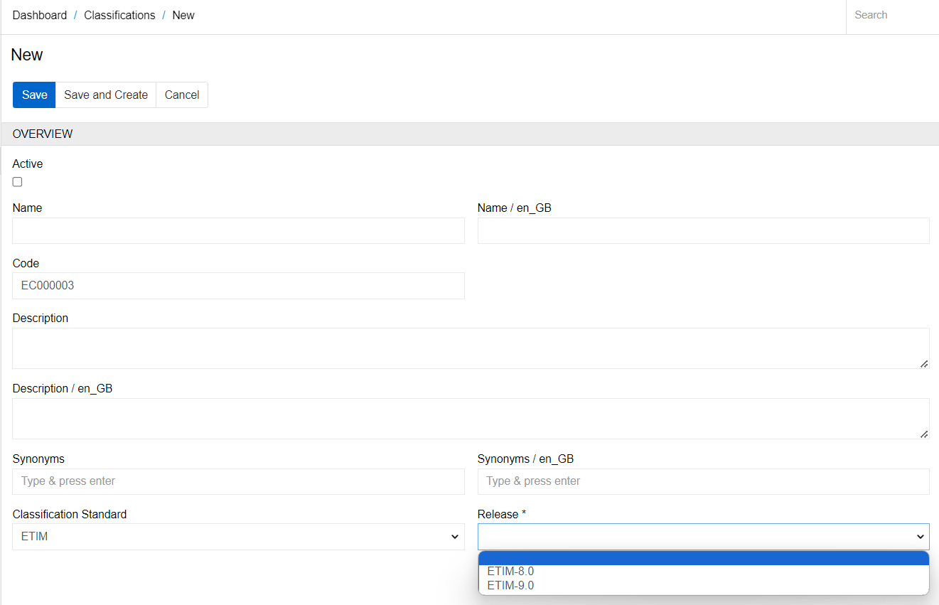
Task: Enable the Active checkbox
Action: [x=18, y=182]
